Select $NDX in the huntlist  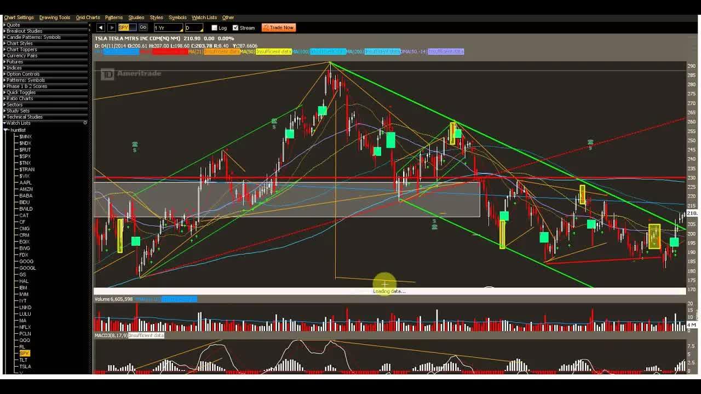tap(25, 143)
